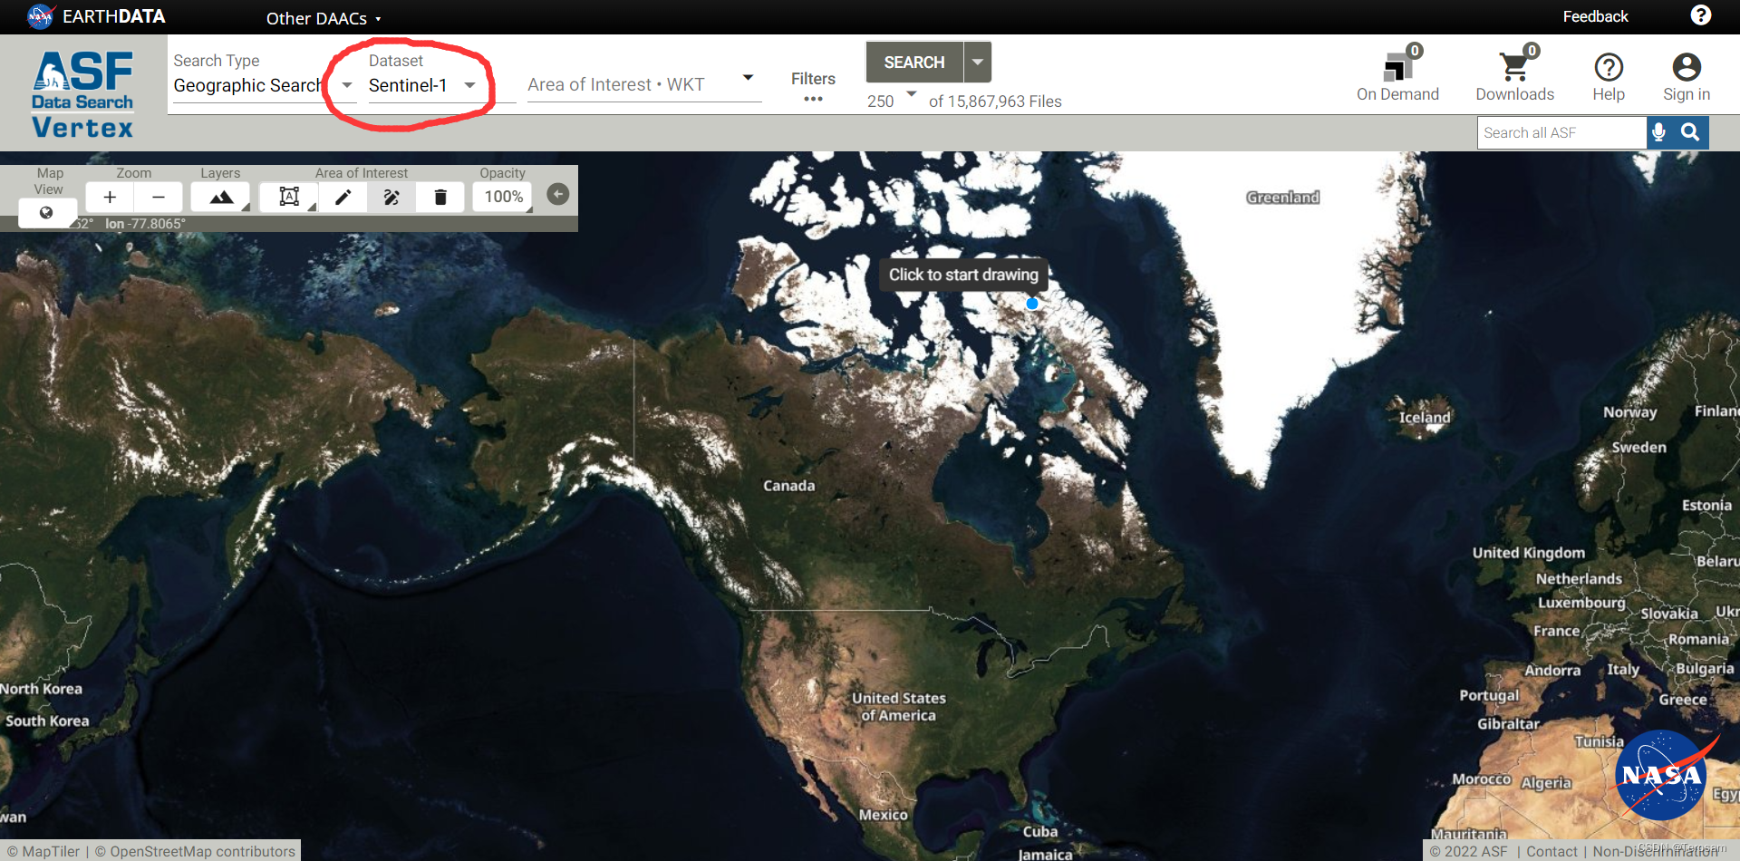Click the SEARCH button
The width and height of the screenshot is (1740, 861).
point(913,62)
